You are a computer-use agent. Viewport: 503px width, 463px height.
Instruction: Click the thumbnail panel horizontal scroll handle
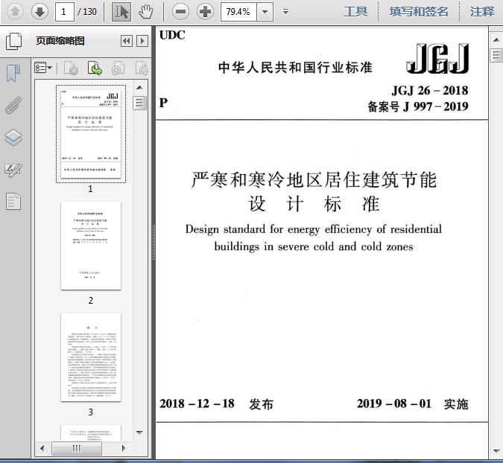[77, 448]
